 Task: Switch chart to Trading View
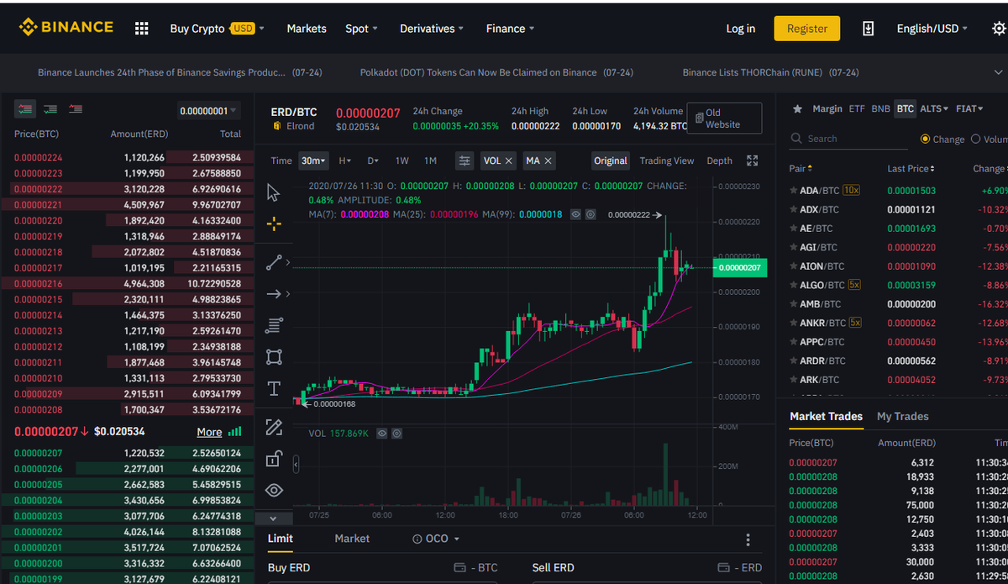(x=667, y=160)
